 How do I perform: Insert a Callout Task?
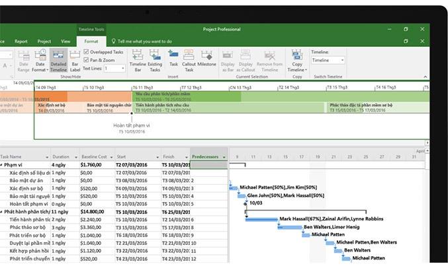189,61
